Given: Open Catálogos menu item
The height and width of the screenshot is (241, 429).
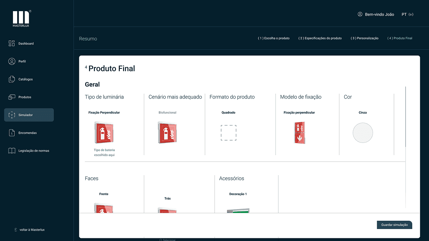Looking at the screenshot, I should 25,79.
